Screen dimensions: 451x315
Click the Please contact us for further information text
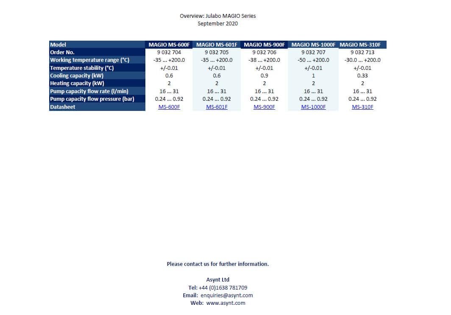[218, 264]
